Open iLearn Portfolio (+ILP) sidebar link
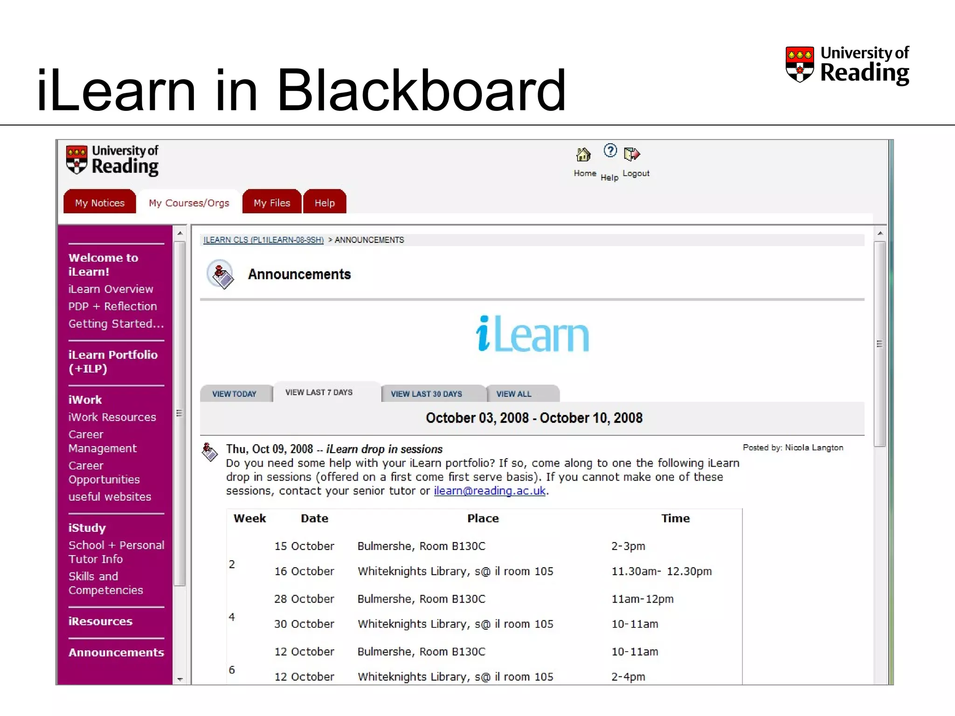 point(113,362)
